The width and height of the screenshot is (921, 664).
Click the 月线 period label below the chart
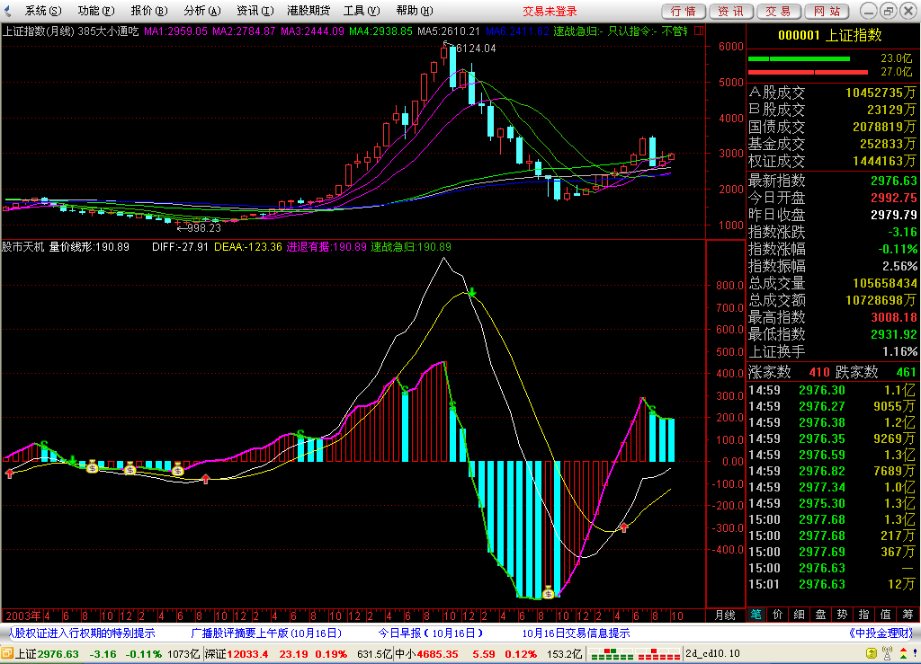pyautogui.click(x=725, y=615)
